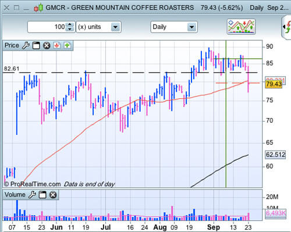Image resolution: width=291 pixels, height=232 pixels.
Task: Click the Jun date axis label
Action: (x=56, y=227)
